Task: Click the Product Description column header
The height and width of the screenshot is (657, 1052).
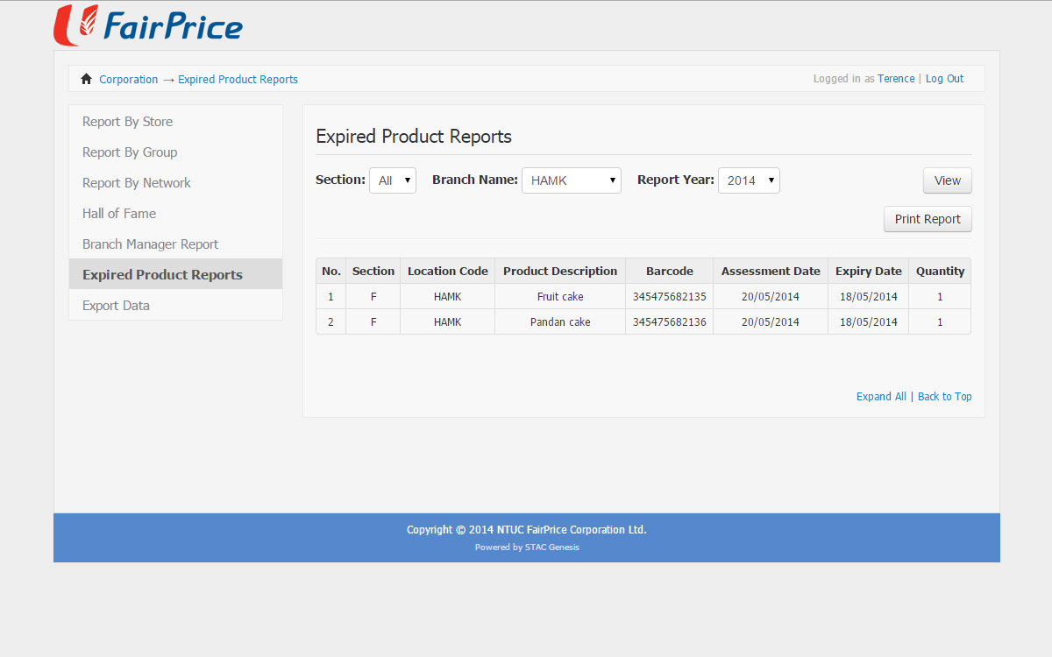Action: click(x=560, y=271)
